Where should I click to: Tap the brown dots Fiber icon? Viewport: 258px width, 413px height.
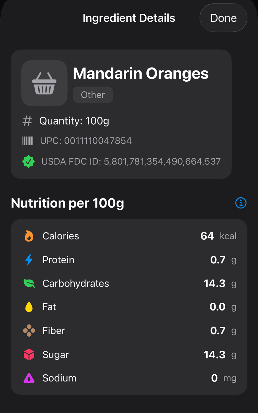click(29, 331)
